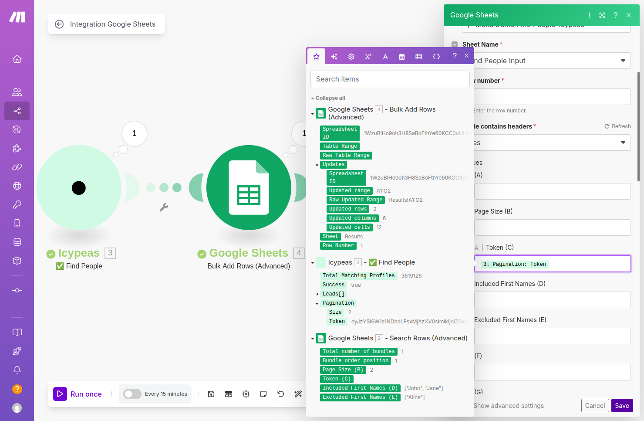Click the Page Size (B) input field
Image resolution: width=644 pixels, height=421 pixels.
click(x=552, y=227)
